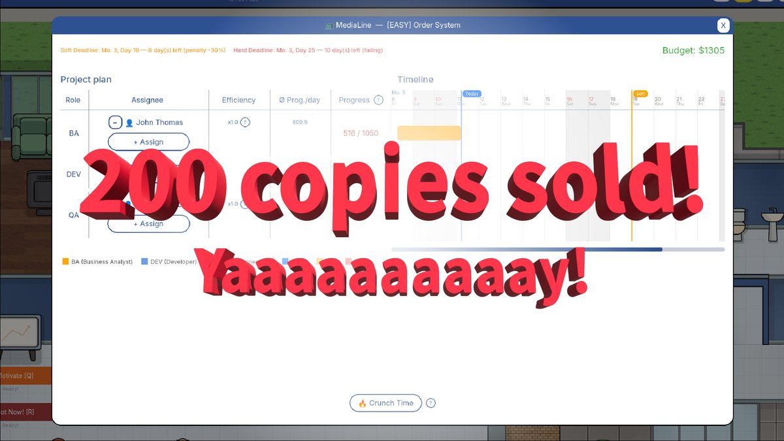Viewport: 784px width, 441px height.
Task: Click the BA (Business Analyst) legend label
Action: (102, 261)
